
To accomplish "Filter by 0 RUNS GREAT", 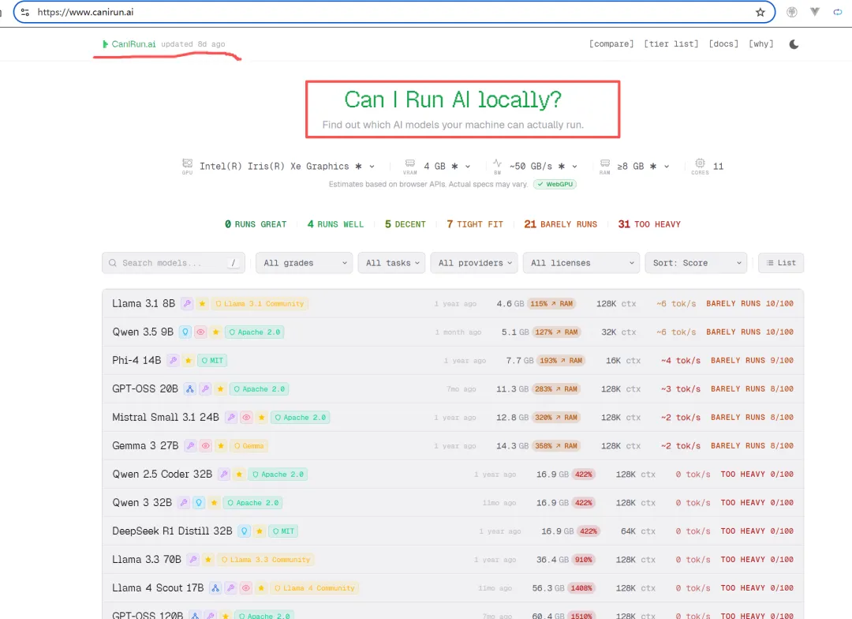I will coord(256,224).
